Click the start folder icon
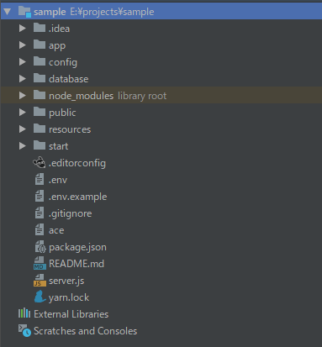This screenshot has height=347, width=322. (x=40, y=145)
